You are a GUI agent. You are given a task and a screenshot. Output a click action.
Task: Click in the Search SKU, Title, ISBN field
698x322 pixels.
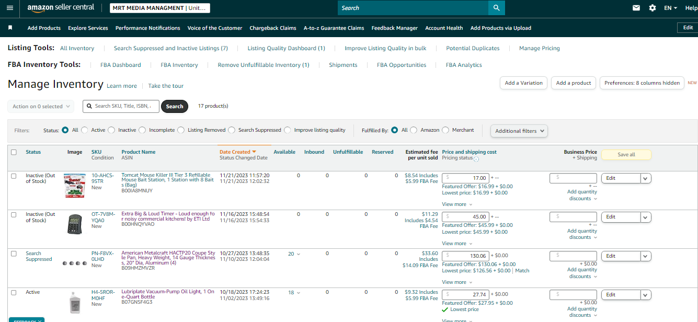click(121, 106)
